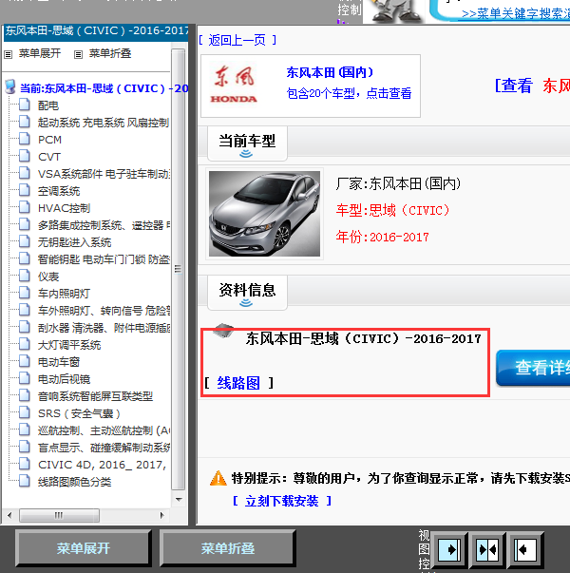Click document icon beside 线路图颜色分类
This screenshot has width=570, height=573.
(x=25, y=481)
